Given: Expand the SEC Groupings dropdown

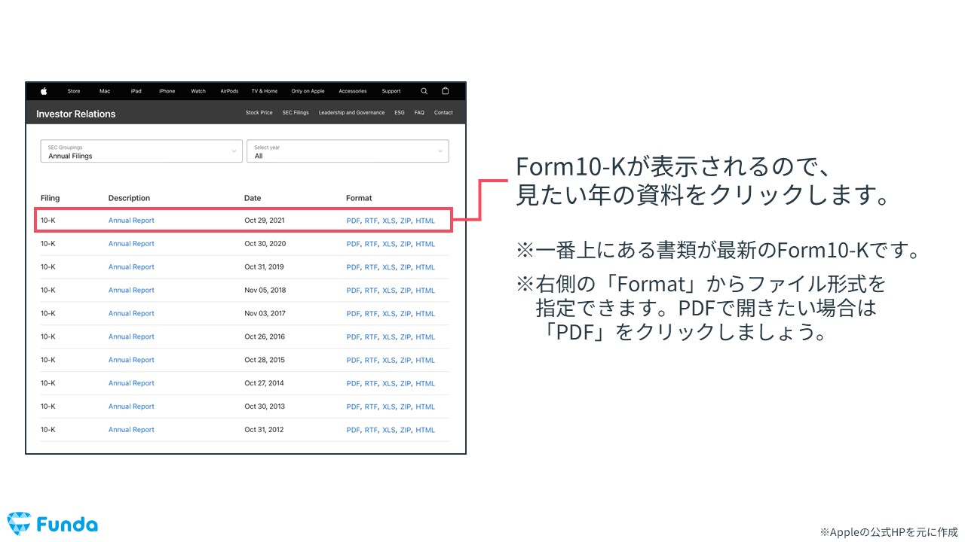Looking at the screenshot, I should 142,151.
